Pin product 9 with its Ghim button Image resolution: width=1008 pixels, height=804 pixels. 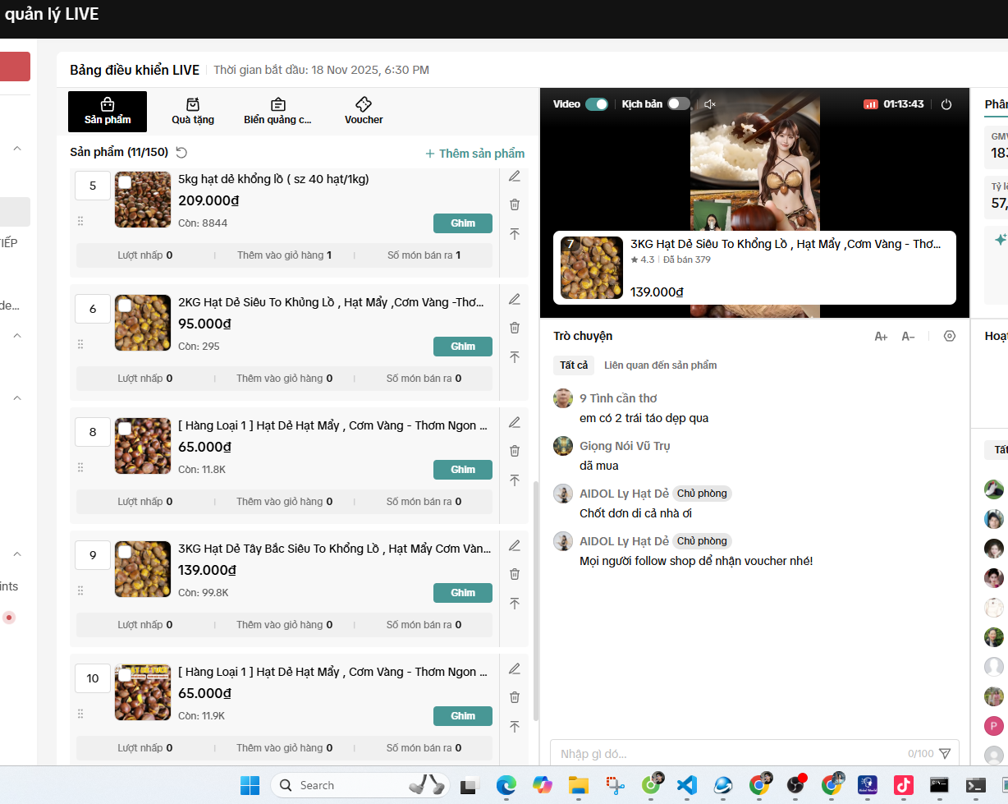tap(463, 593)
